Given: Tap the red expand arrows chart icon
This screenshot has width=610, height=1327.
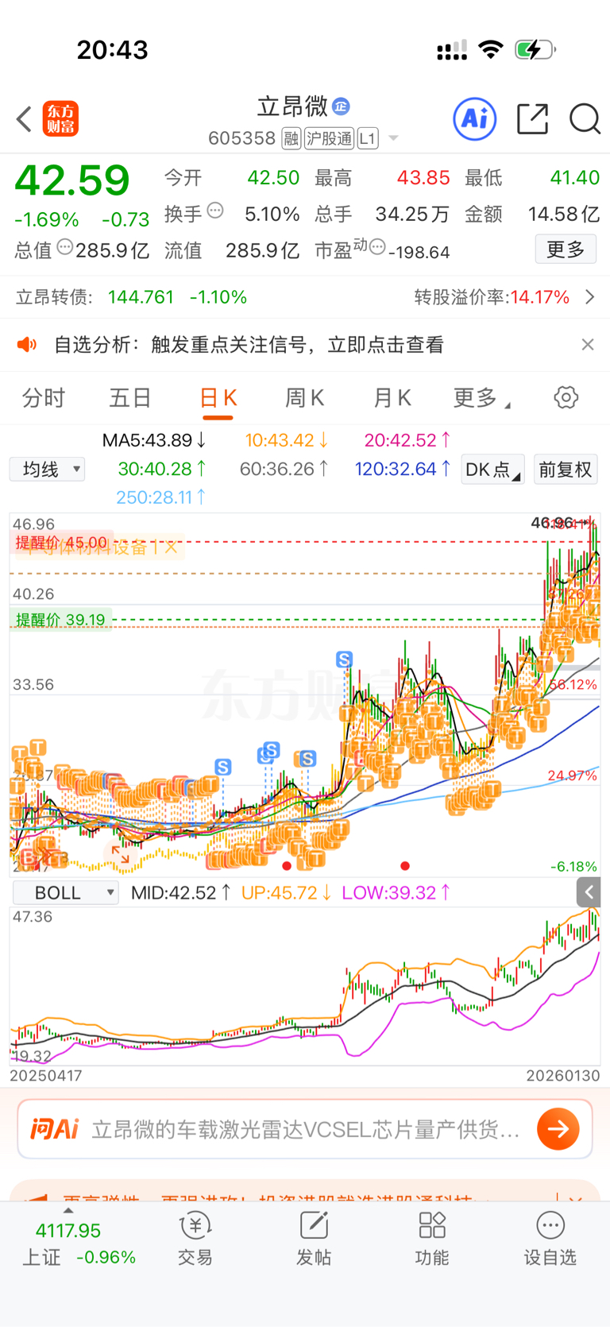Looking at the screenshot, I should pos(120,855).
